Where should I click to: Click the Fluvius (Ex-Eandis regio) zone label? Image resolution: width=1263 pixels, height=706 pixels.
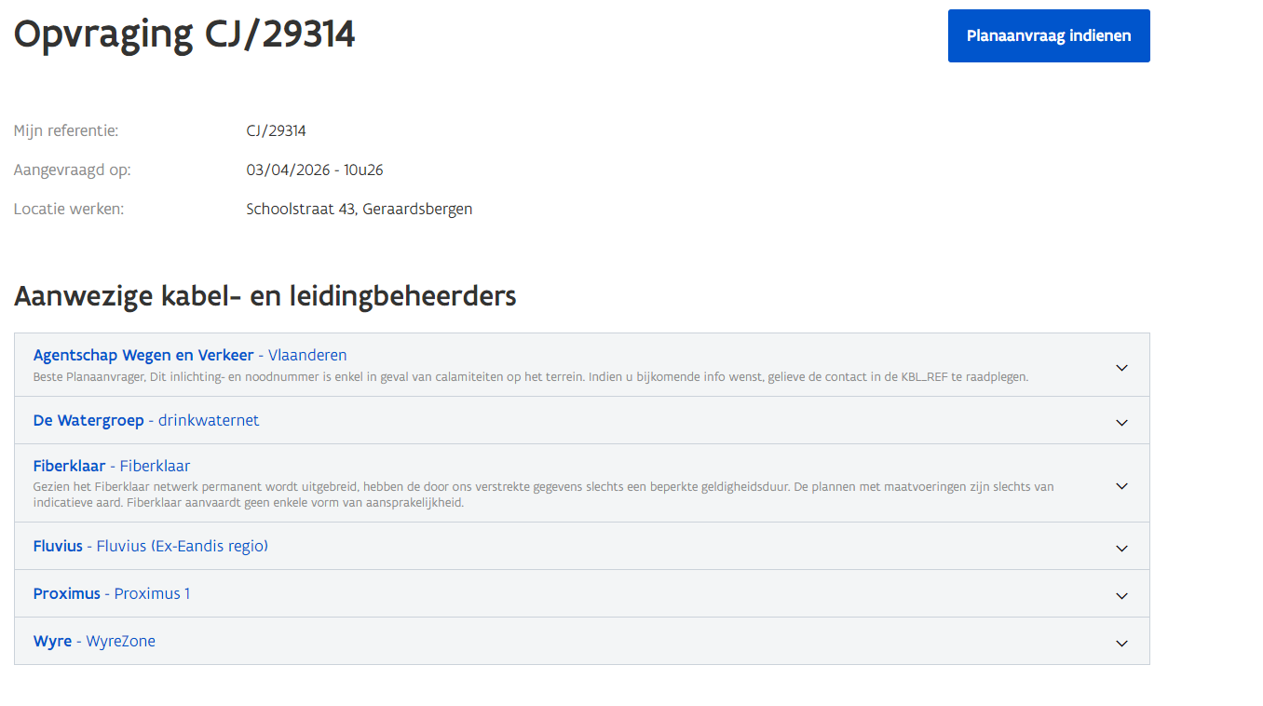(x=183, y=546)
